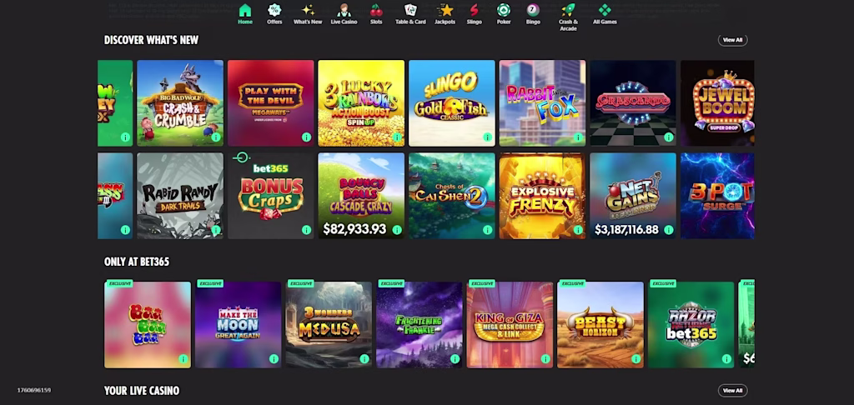Launch Explosive Frenzy game
Image resolution: width=854 pixels, height=405 pixels.
click(x=542, y=196)
